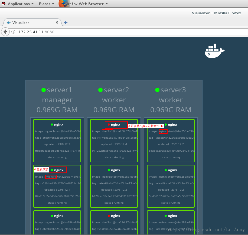This screenshot has height=235, width=248.
Task: Open a new tab with the plus icon
Action: tap(66, 22)
